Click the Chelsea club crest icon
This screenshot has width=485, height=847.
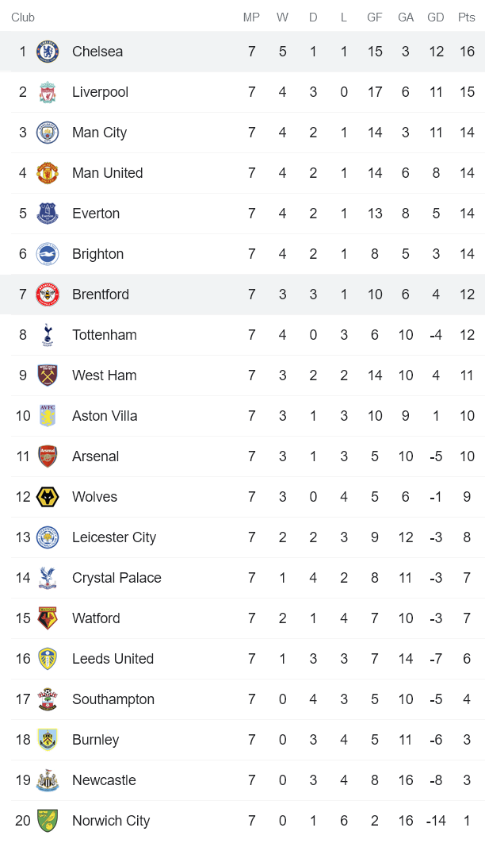[x=48, y=52]
